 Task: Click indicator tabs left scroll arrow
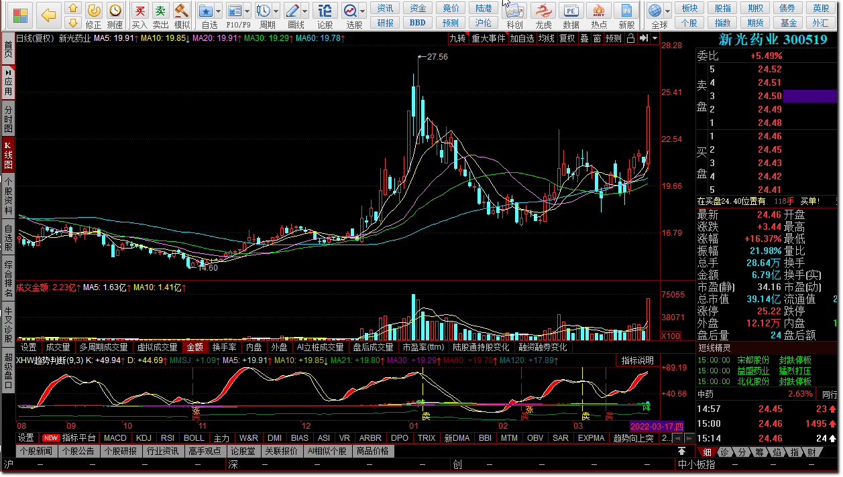pyautogui.click(x=678, y=438)
